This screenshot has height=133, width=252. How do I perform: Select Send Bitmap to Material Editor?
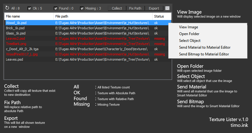click(204, 54)
